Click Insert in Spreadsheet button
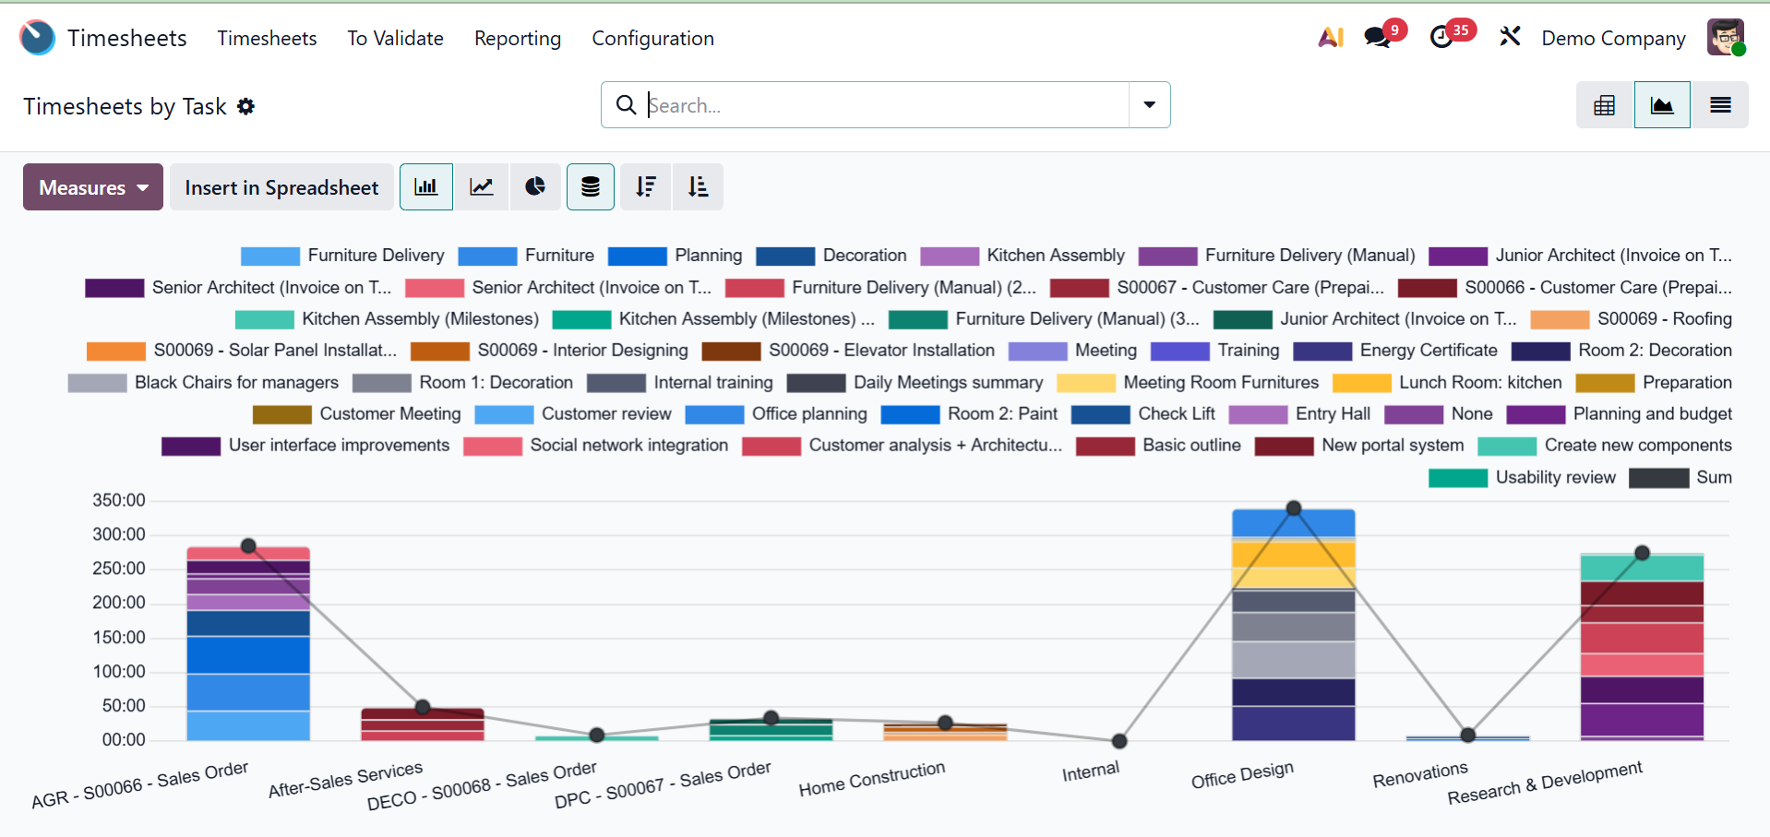The image size is (1770, 837). coord(281,187)
